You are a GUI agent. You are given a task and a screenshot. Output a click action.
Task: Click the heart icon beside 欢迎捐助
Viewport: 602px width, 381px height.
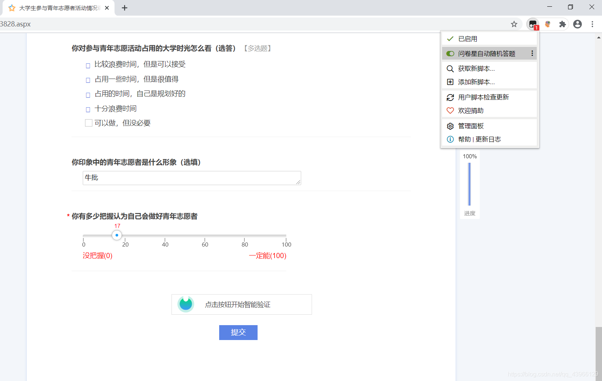(450, 111)
